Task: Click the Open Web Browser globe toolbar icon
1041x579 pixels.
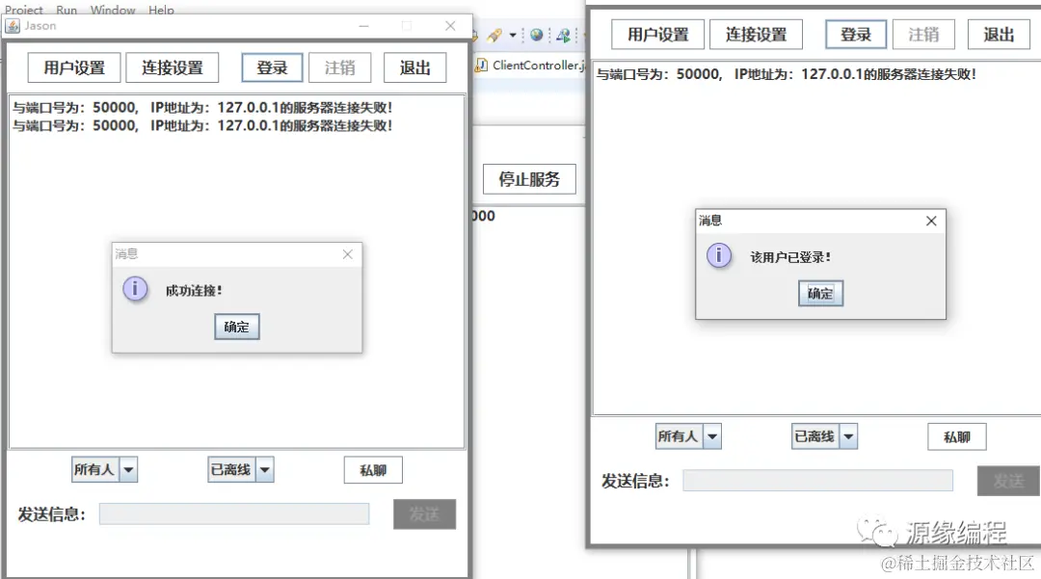Action: (x=537, y=35)
